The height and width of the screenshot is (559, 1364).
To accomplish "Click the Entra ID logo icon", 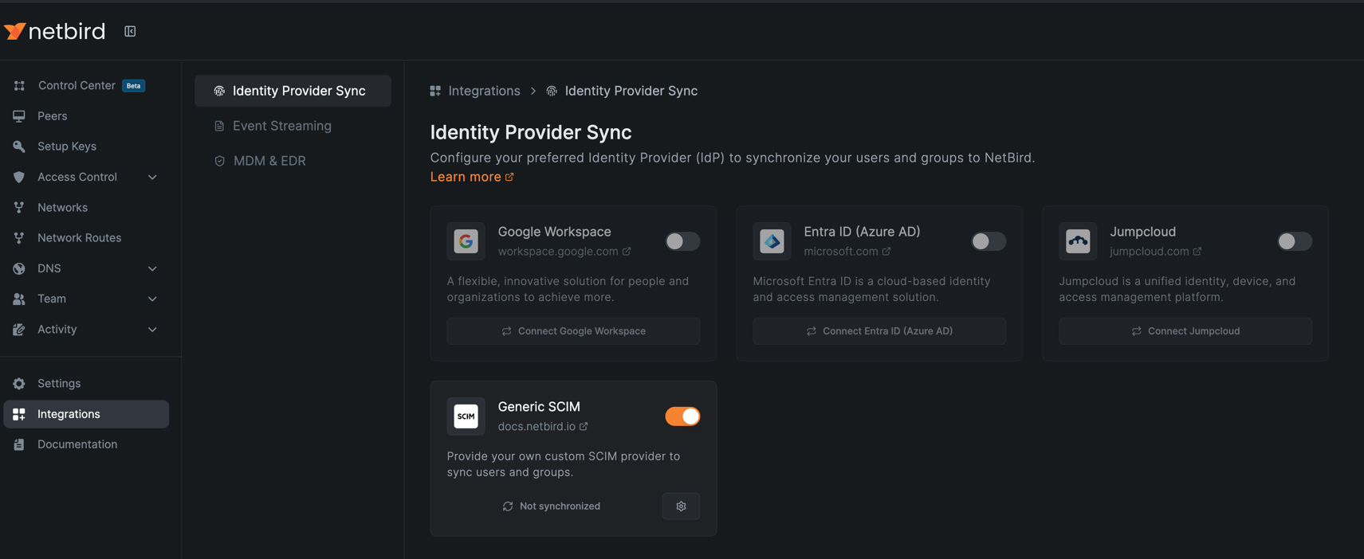I will (x=772, y=241).
